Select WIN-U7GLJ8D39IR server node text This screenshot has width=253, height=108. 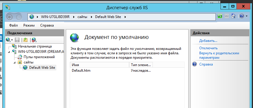click(41, 52)
